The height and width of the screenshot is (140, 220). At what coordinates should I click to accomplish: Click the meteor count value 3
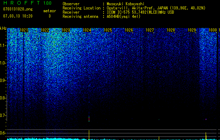(50, 16)
